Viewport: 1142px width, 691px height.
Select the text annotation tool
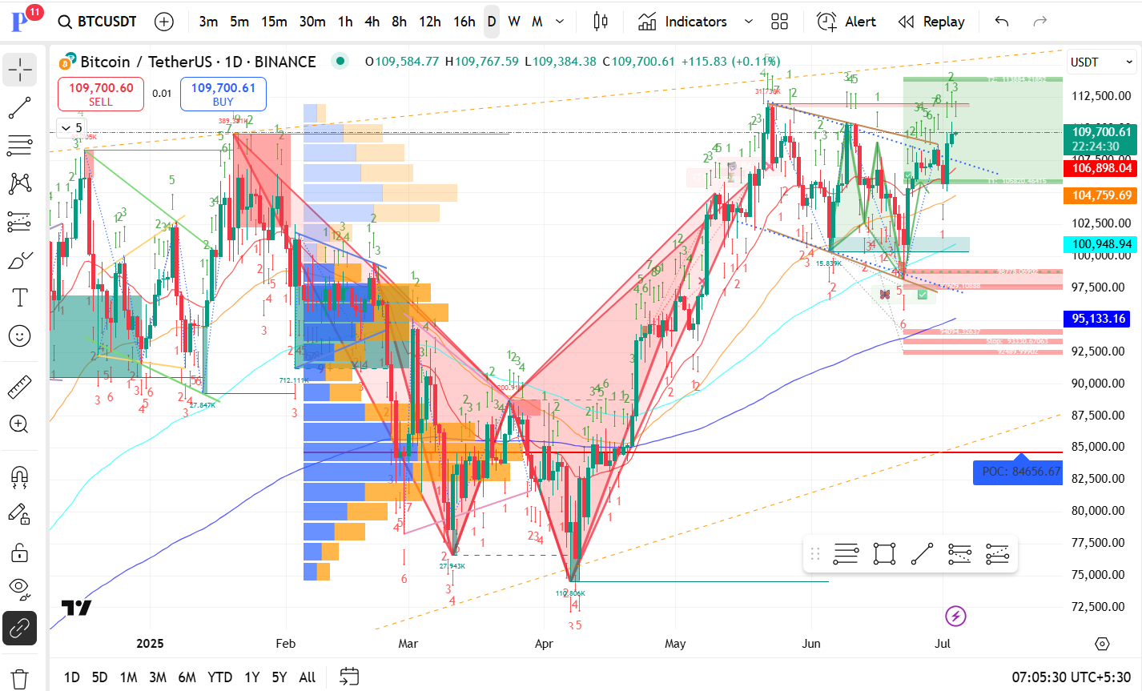[20, 298]
